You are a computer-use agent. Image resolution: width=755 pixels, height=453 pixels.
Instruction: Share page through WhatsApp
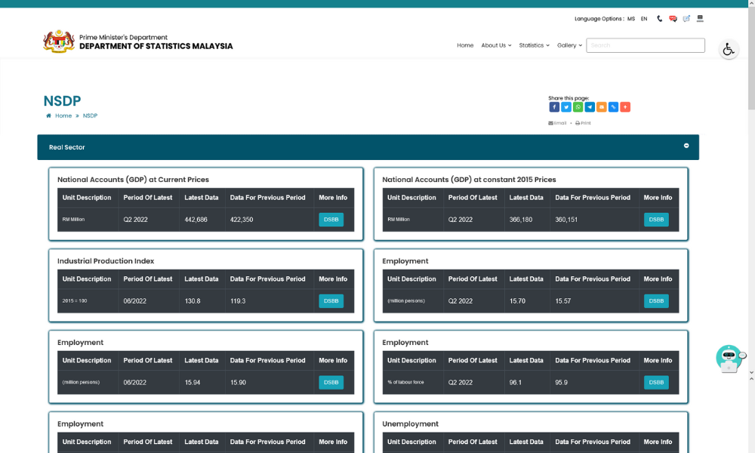click(x=578, y=107)
